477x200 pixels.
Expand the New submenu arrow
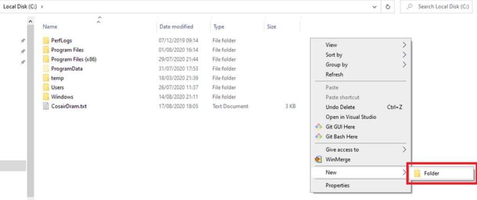404,173
